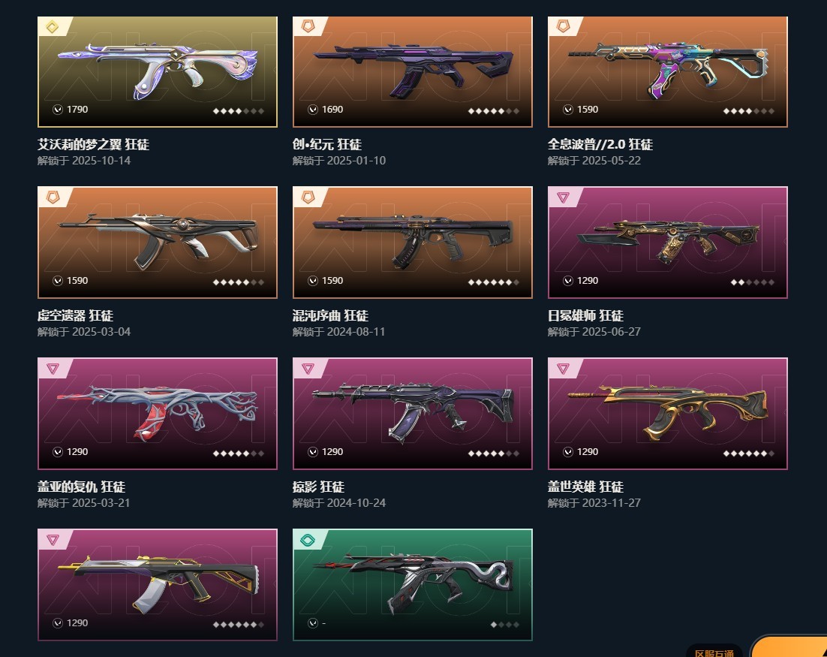
Task: Open the 全息波普//2.0 狂徒 skin image
Action: 668,72
